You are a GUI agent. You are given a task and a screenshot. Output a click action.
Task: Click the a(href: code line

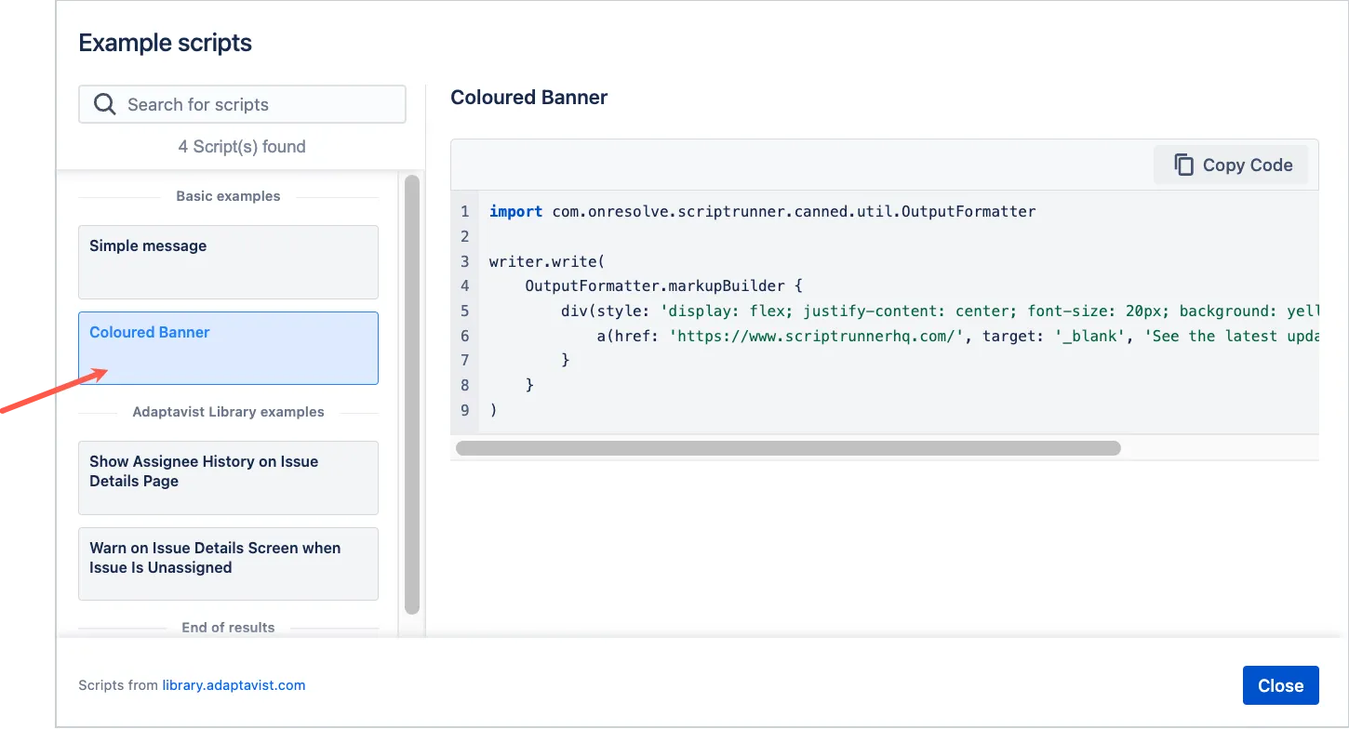(957, 336)
